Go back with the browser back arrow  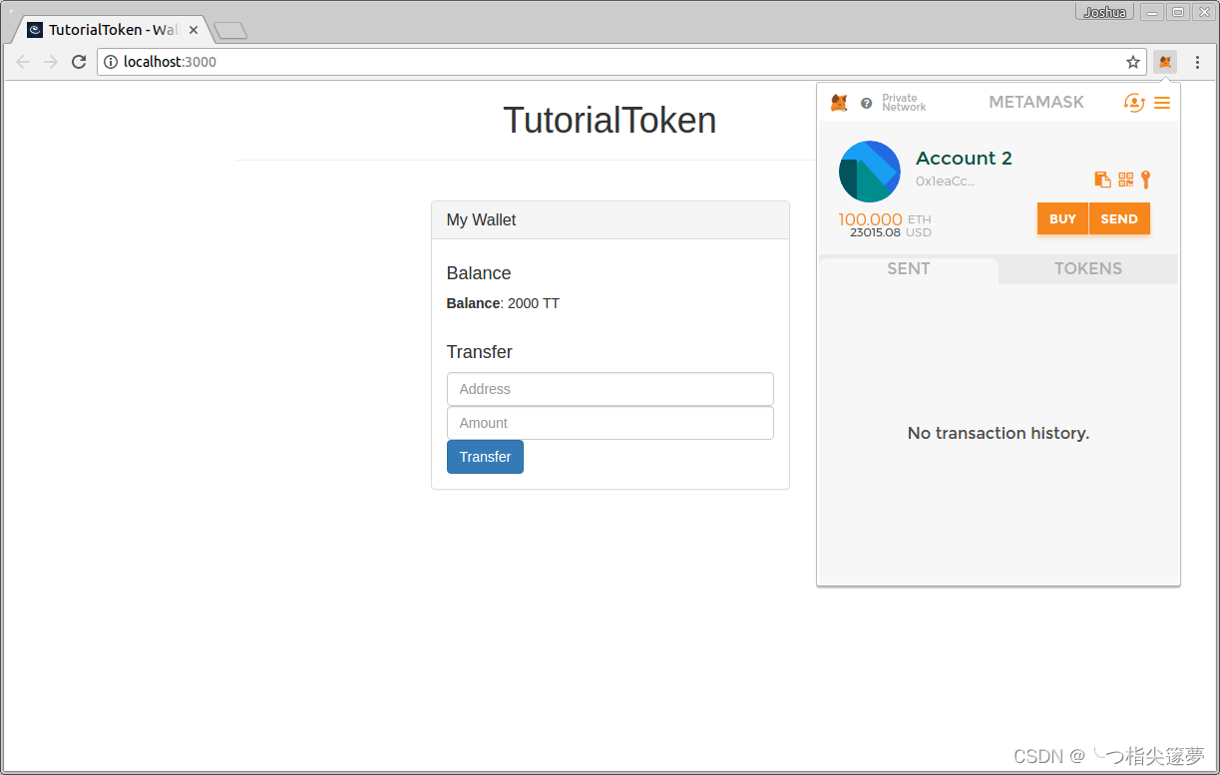(23, 62)
